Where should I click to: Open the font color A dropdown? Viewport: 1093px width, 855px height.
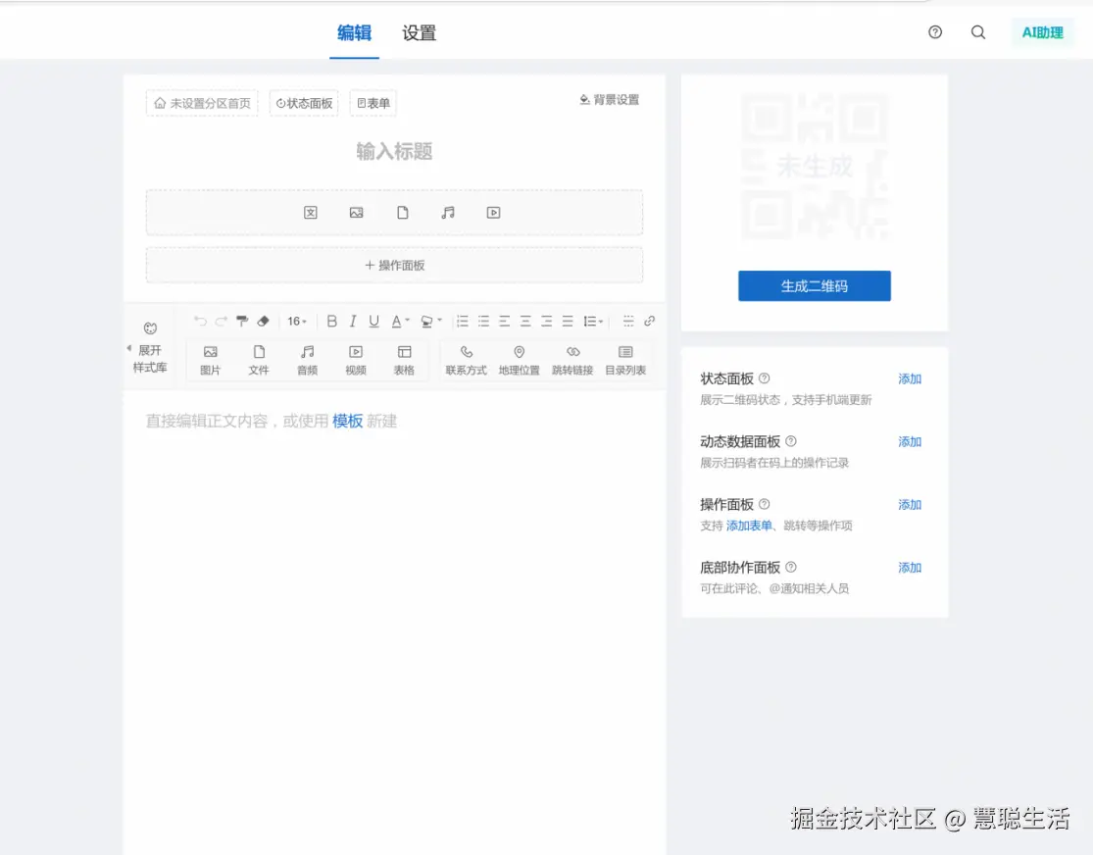pyautogui.click(x=400, y=321)
